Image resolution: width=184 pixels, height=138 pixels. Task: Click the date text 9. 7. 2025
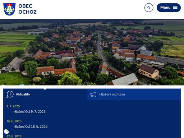(13, 106)
